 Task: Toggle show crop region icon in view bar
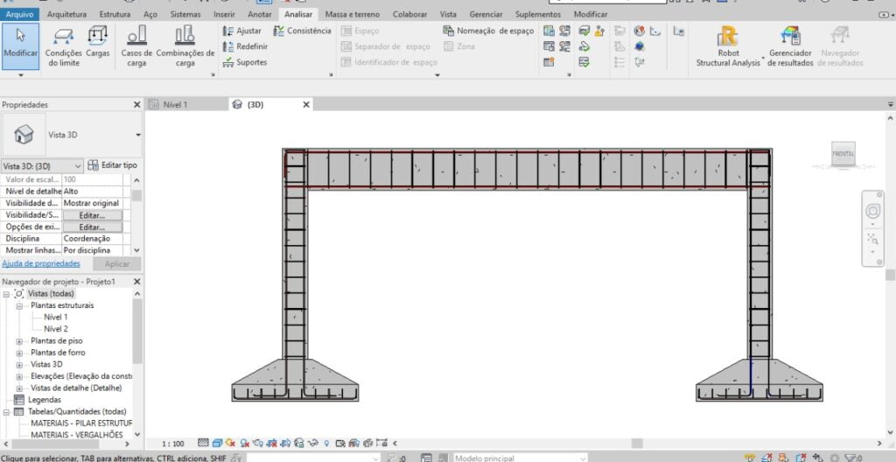284,443
